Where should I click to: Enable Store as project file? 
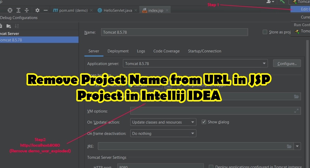tap(265, 32)
